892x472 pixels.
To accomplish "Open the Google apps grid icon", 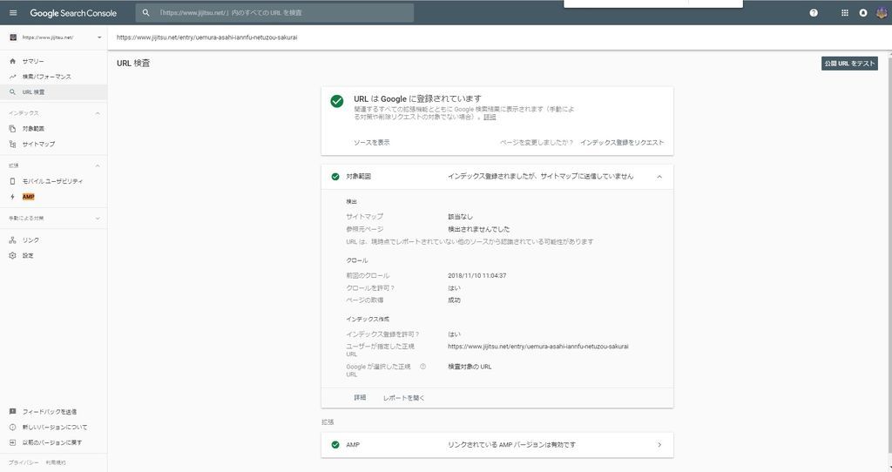I will pos(845,12).
